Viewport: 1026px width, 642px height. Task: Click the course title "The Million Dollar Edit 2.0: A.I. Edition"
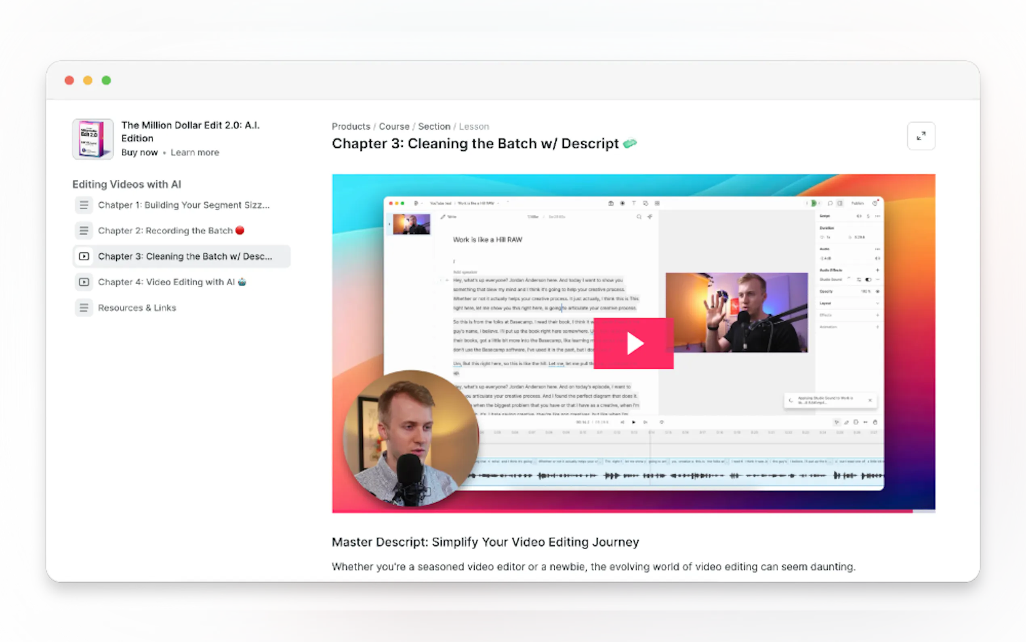190,132
